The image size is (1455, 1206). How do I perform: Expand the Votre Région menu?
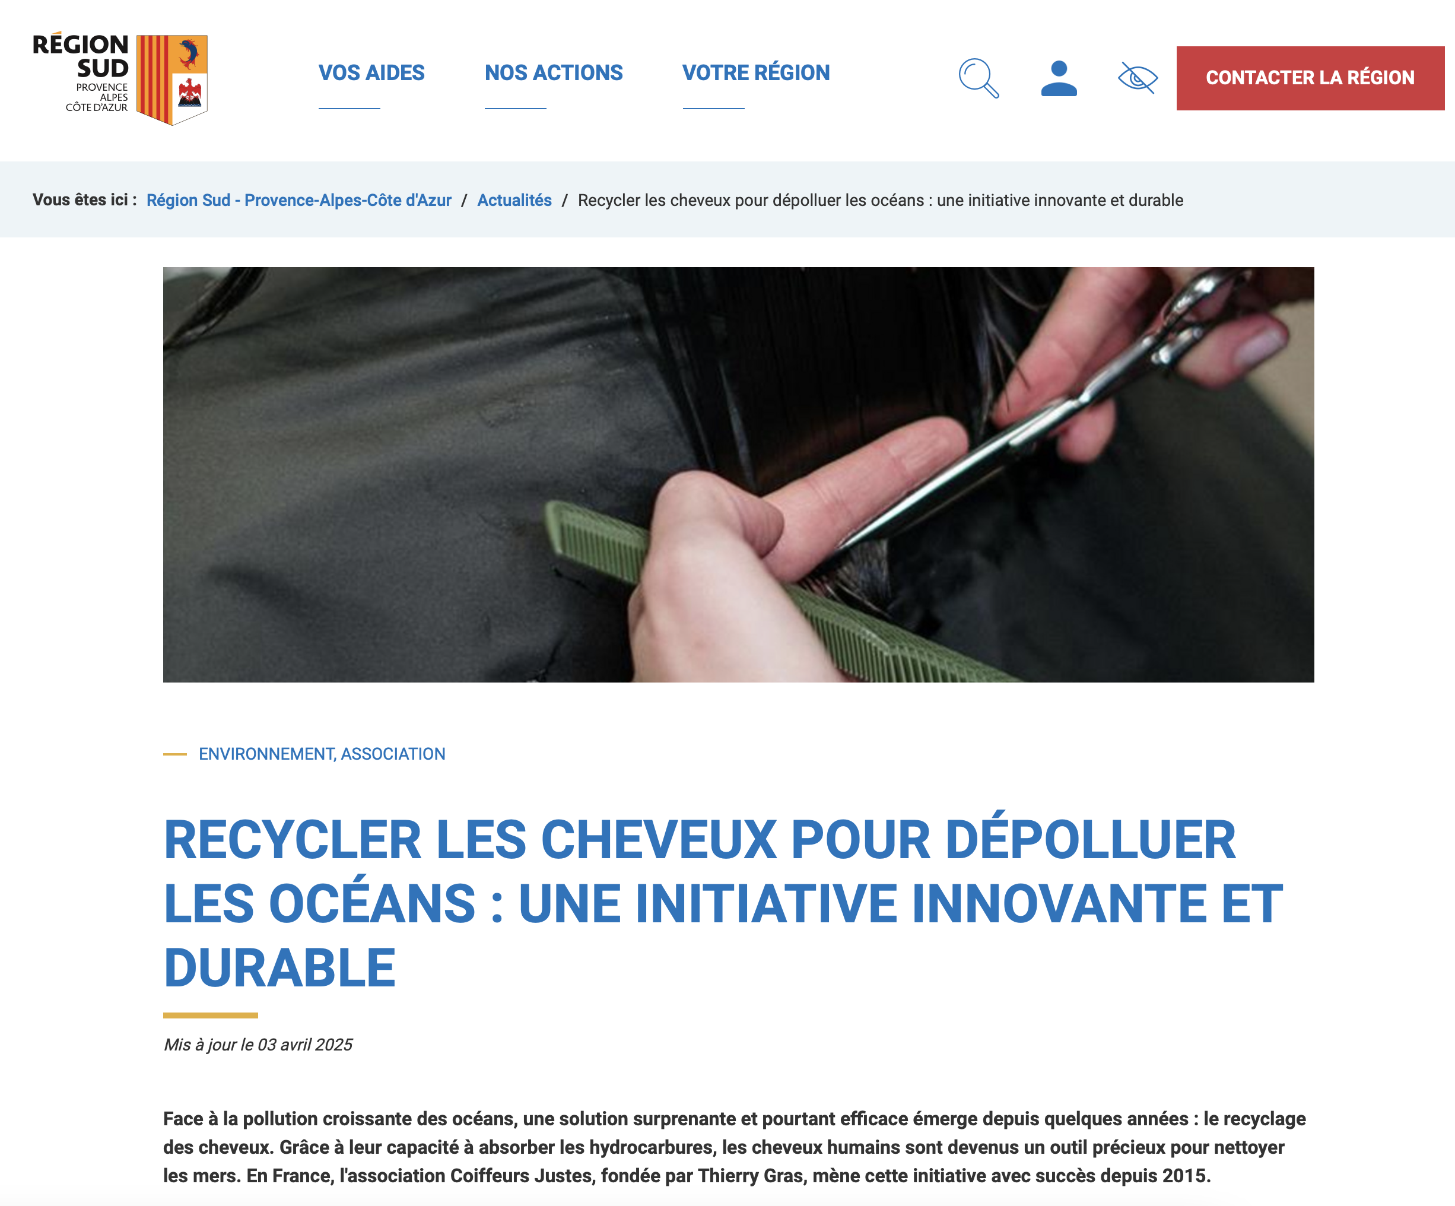coord(756,73)
